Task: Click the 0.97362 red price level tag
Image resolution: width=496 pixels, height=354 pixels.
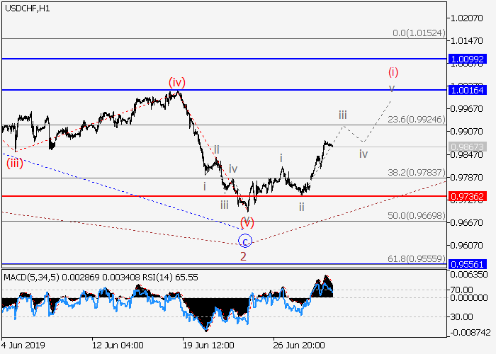Action: point(469,195)
